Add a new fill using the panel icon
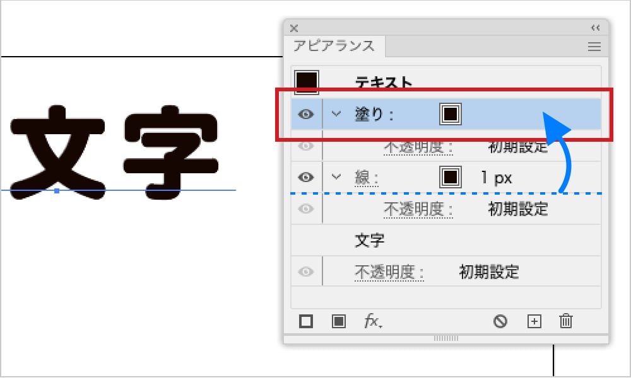The width and height of the screenshot is (631, 378). pos(339,321)
